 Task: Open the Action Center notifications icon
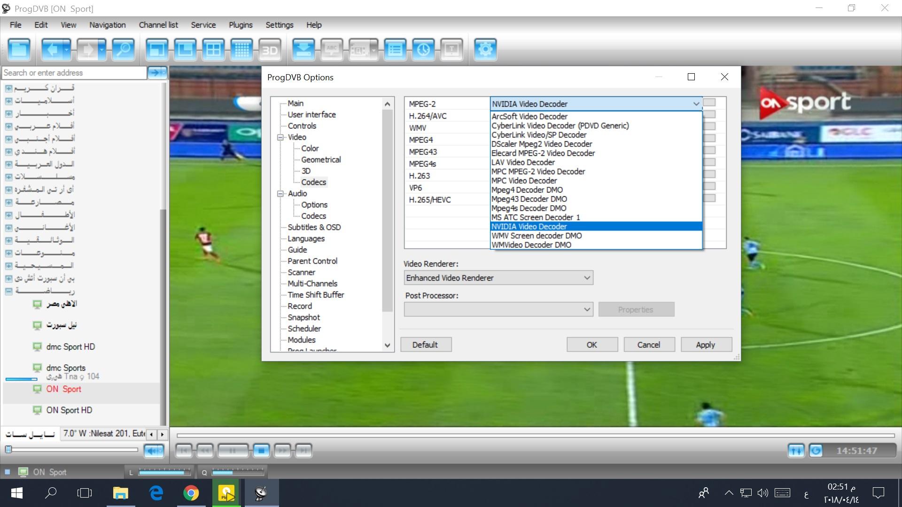coord(878,493)
